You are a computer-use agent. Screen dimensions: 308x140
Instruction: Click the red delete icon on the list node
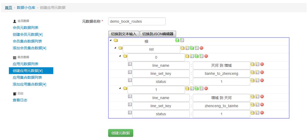(x=201, y=48)
